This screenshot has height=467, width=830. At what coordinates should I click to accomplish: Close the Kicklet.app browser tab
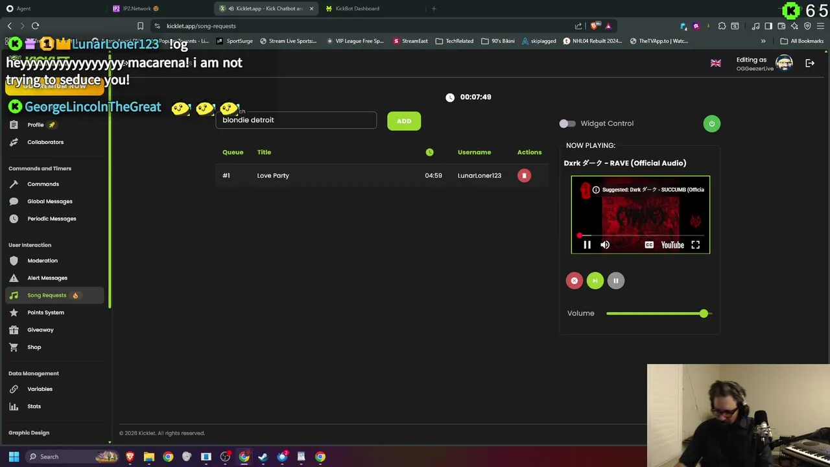[311, 8]
